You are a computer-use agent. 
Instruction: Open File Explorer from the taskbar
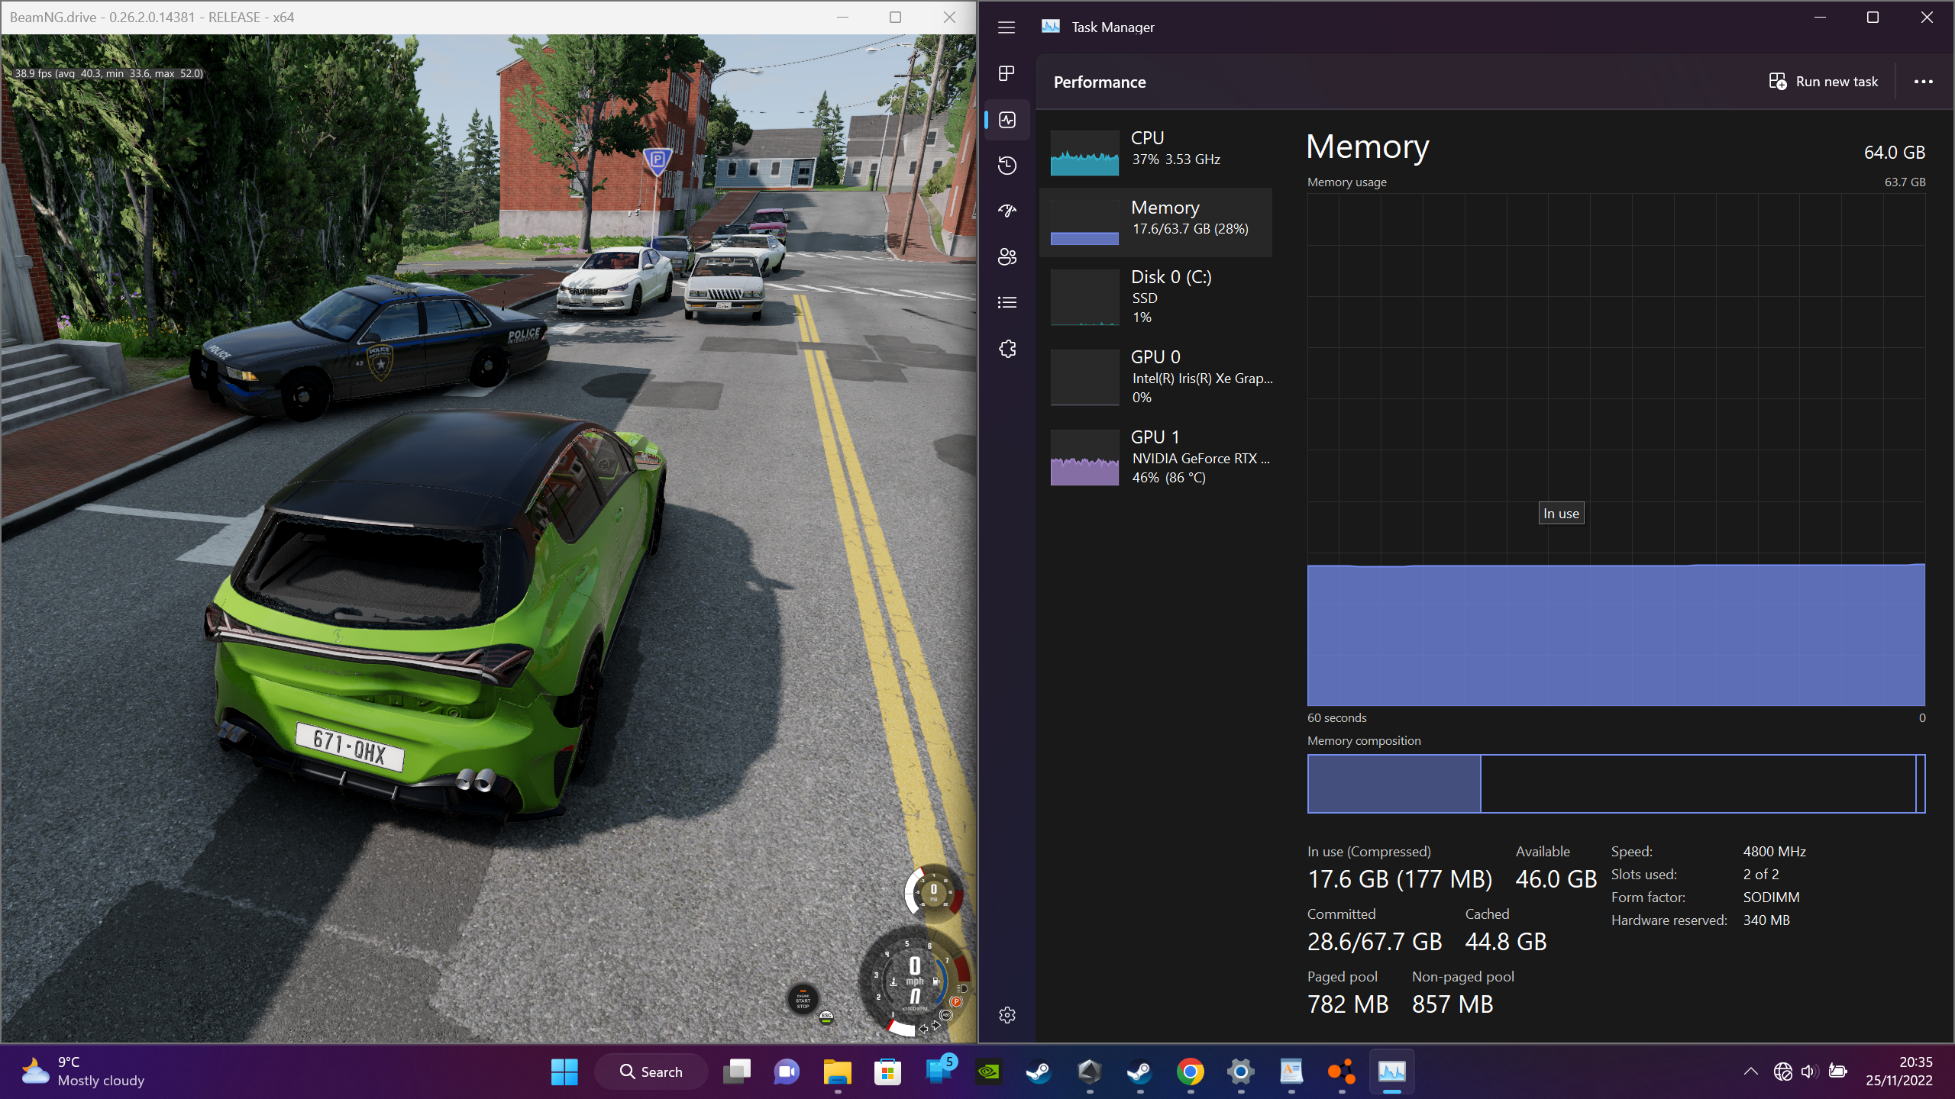tap(837, 1072)
